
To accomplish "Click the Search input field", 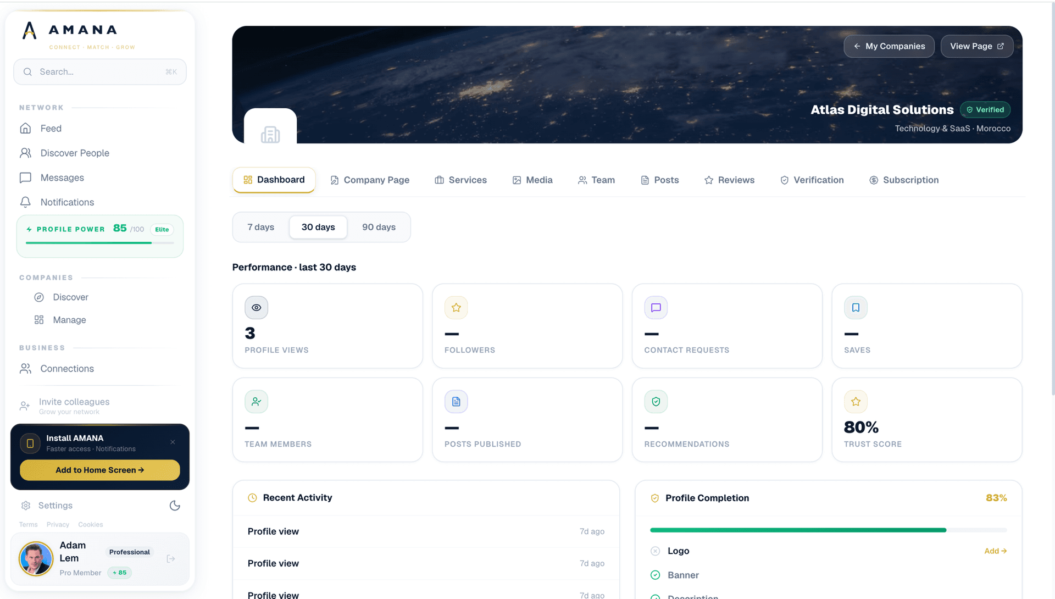I will (100, 72).
